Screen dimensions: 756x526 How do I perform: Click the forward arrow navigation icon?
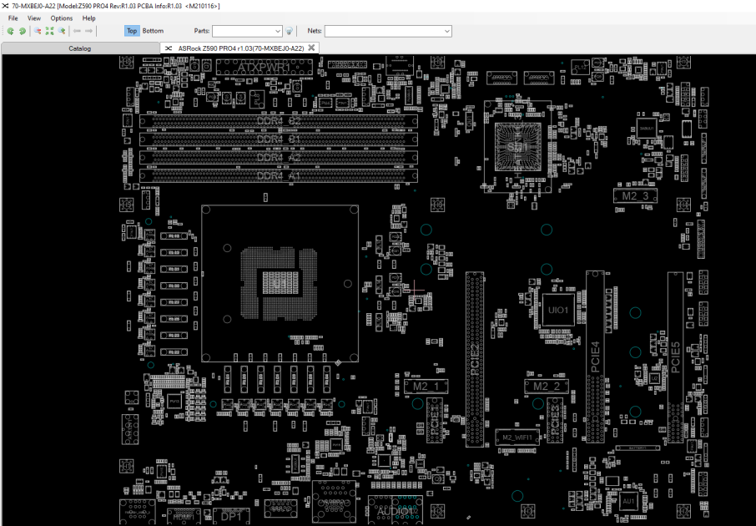point(88,31)
